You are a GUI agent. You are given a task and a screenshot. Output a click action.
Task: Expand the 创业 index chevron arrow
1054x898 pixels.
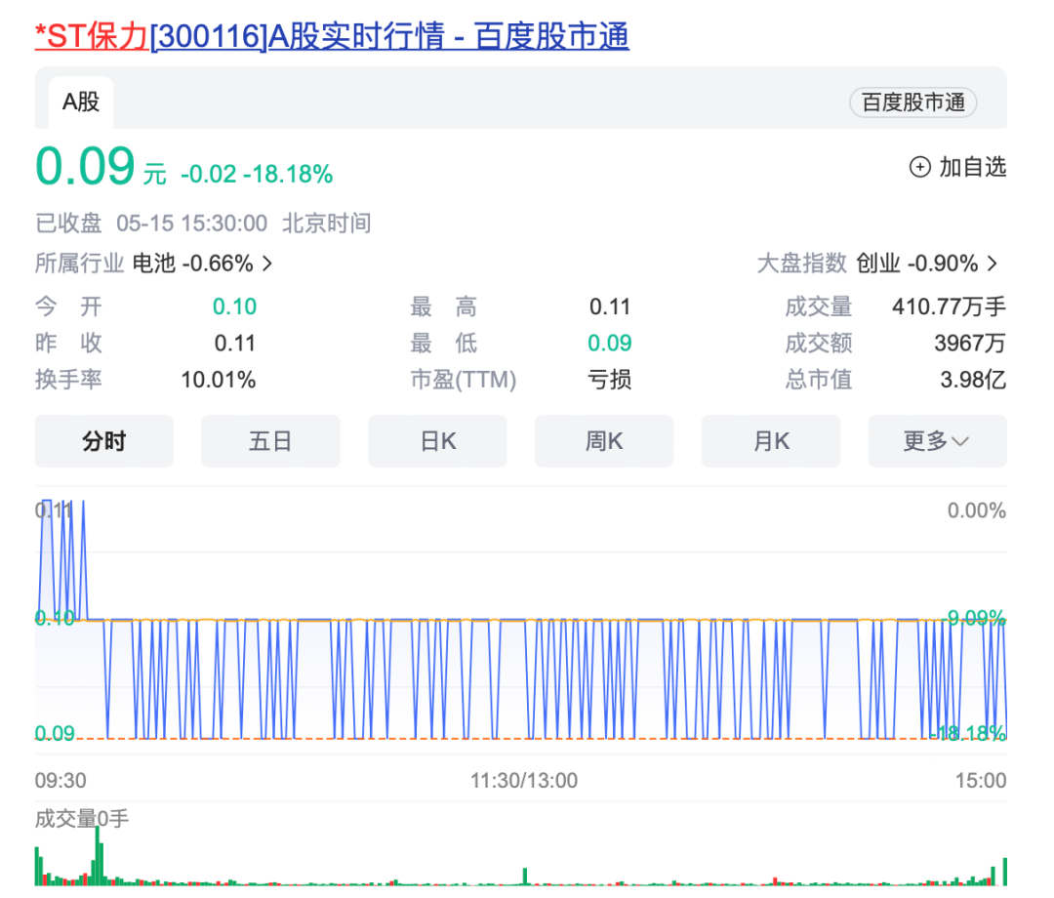tap(993, 264)
